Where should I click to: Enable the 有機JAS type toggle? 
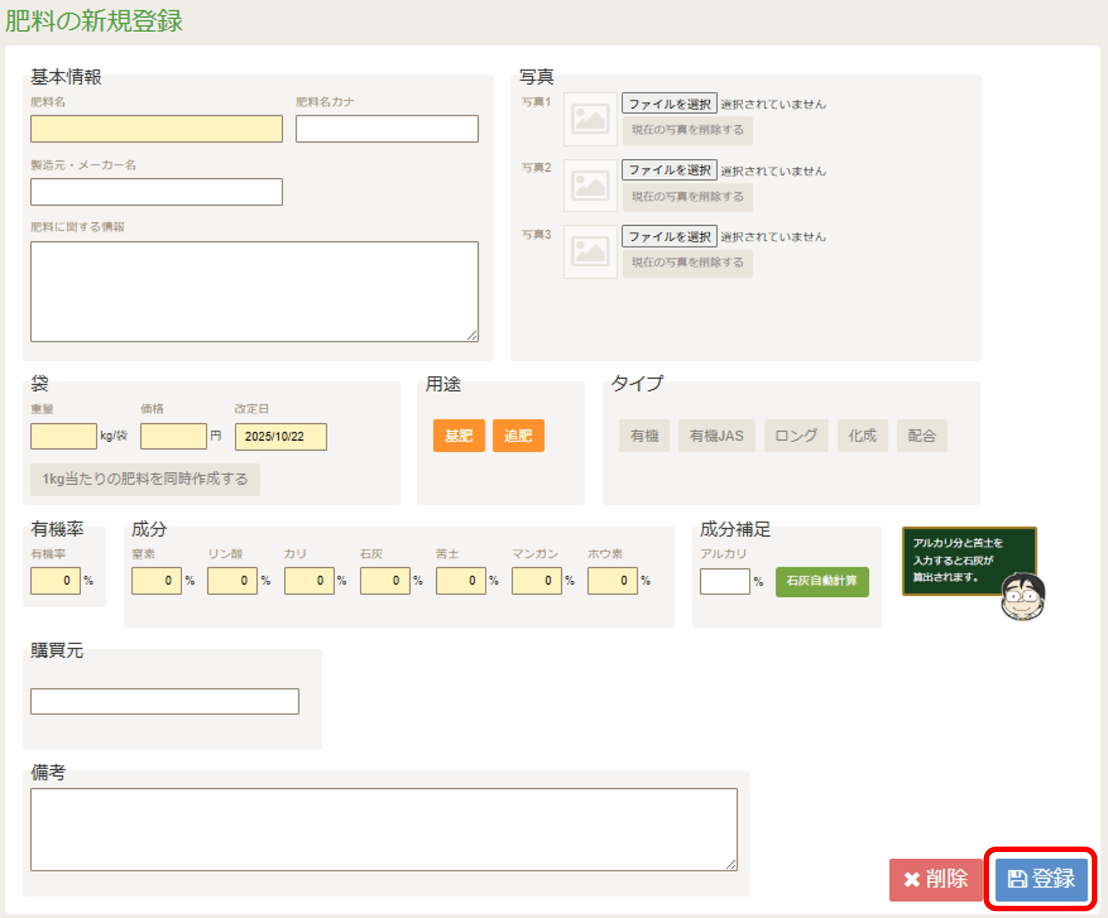click(716, 436)
